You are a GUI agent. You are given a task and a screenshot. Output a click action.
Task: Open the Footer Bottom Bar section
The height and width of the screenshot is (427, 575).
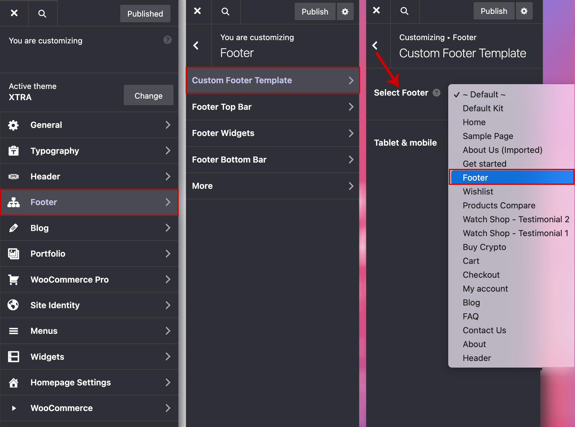coord(273,160)
